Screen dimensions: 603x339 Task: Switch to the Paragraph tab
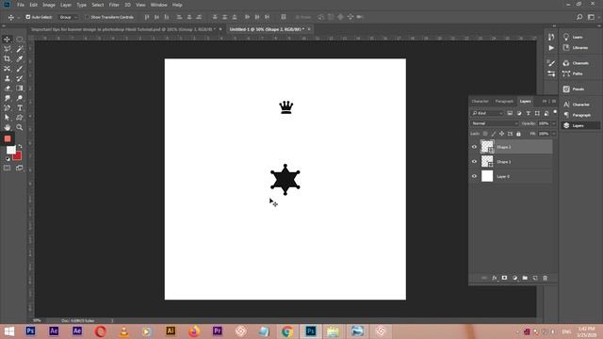tap(504, 101)
